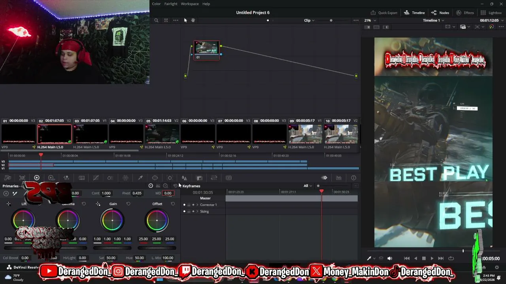
Task: Open the Keyframes palette icon
Action: pyautogui.click(x=324, y=178)
